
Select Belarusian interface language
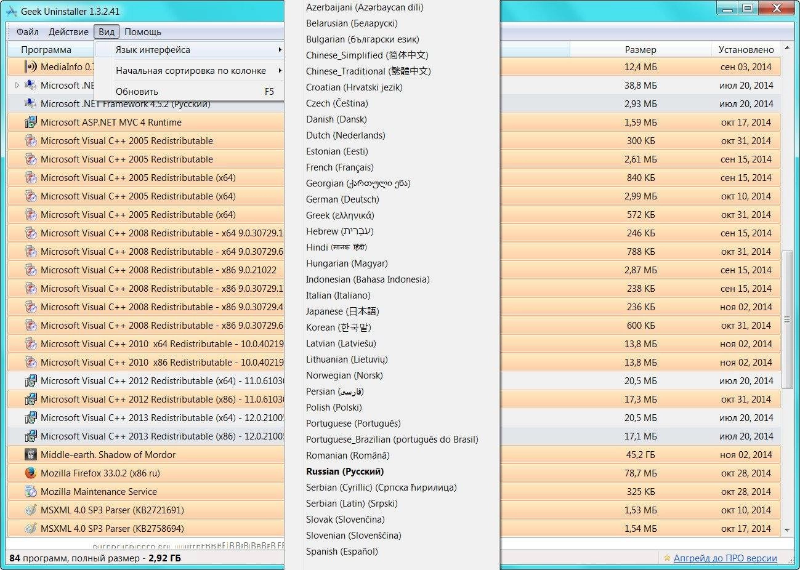click(352, 23)
